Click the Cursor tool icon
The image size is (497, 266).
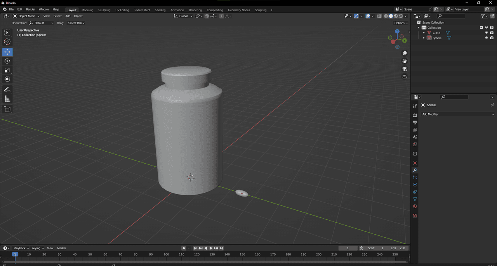7,42
